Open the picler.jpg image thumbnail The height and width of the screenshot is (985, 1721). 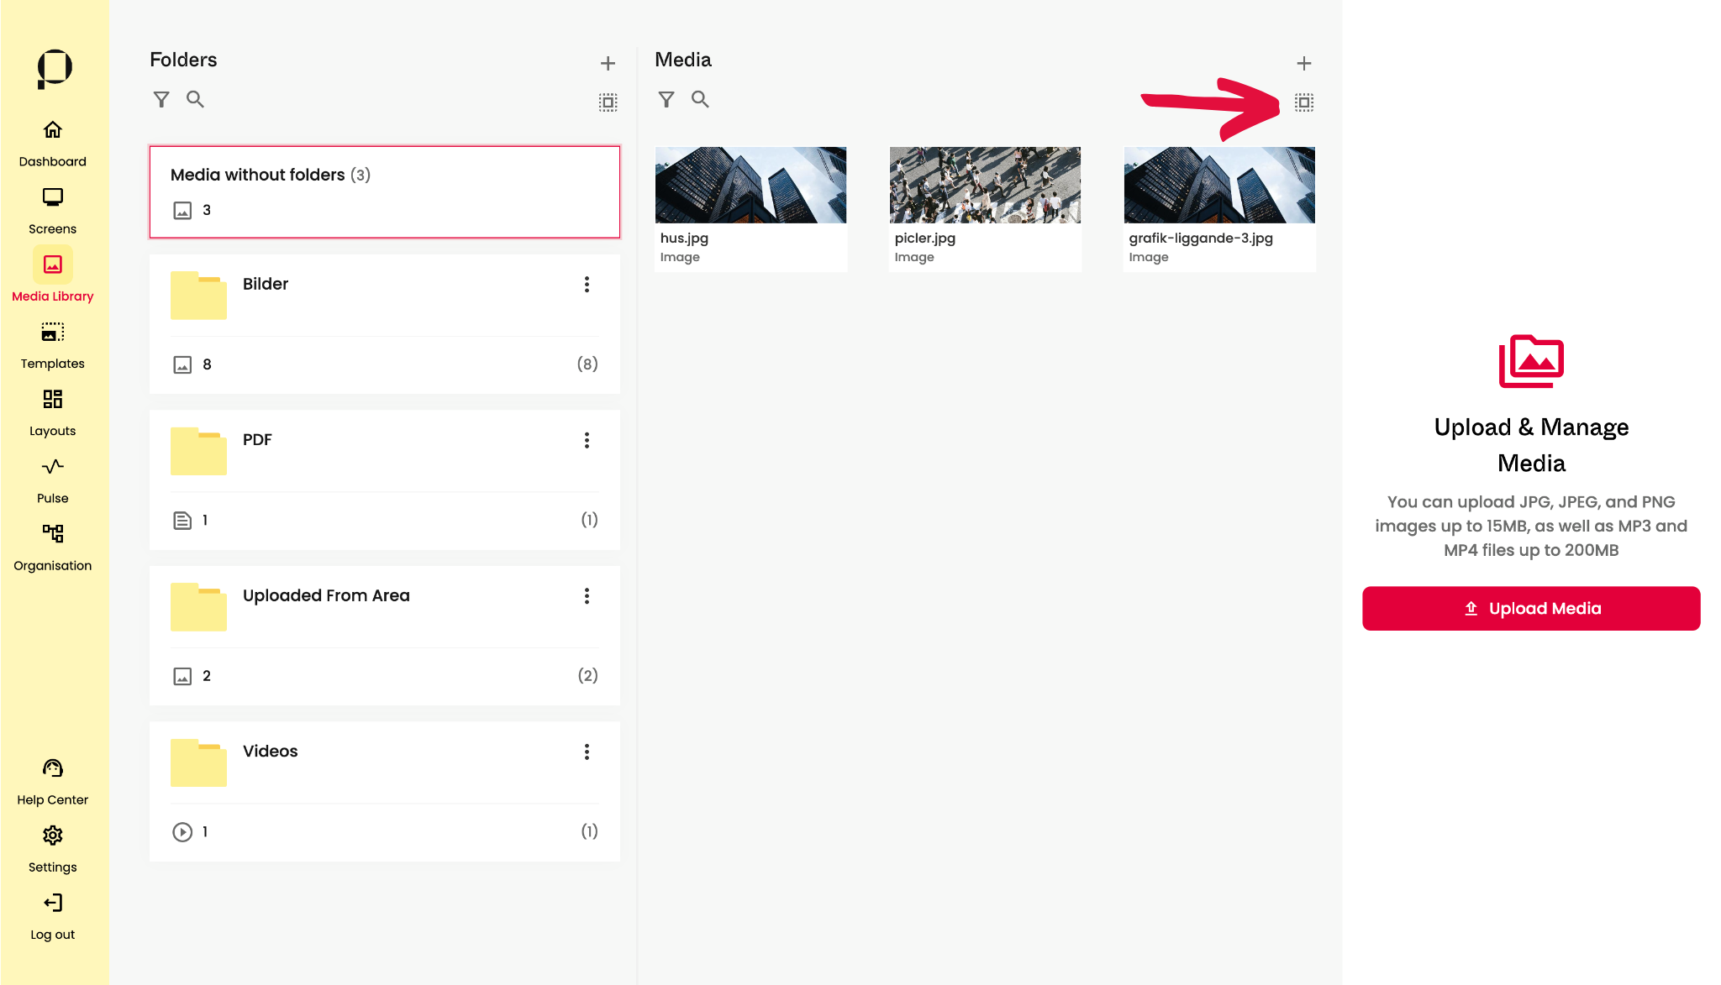click(984, 186)
